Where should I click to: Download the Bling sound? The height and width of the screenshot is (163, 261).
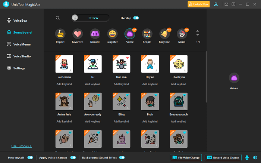tap(128, 108)
